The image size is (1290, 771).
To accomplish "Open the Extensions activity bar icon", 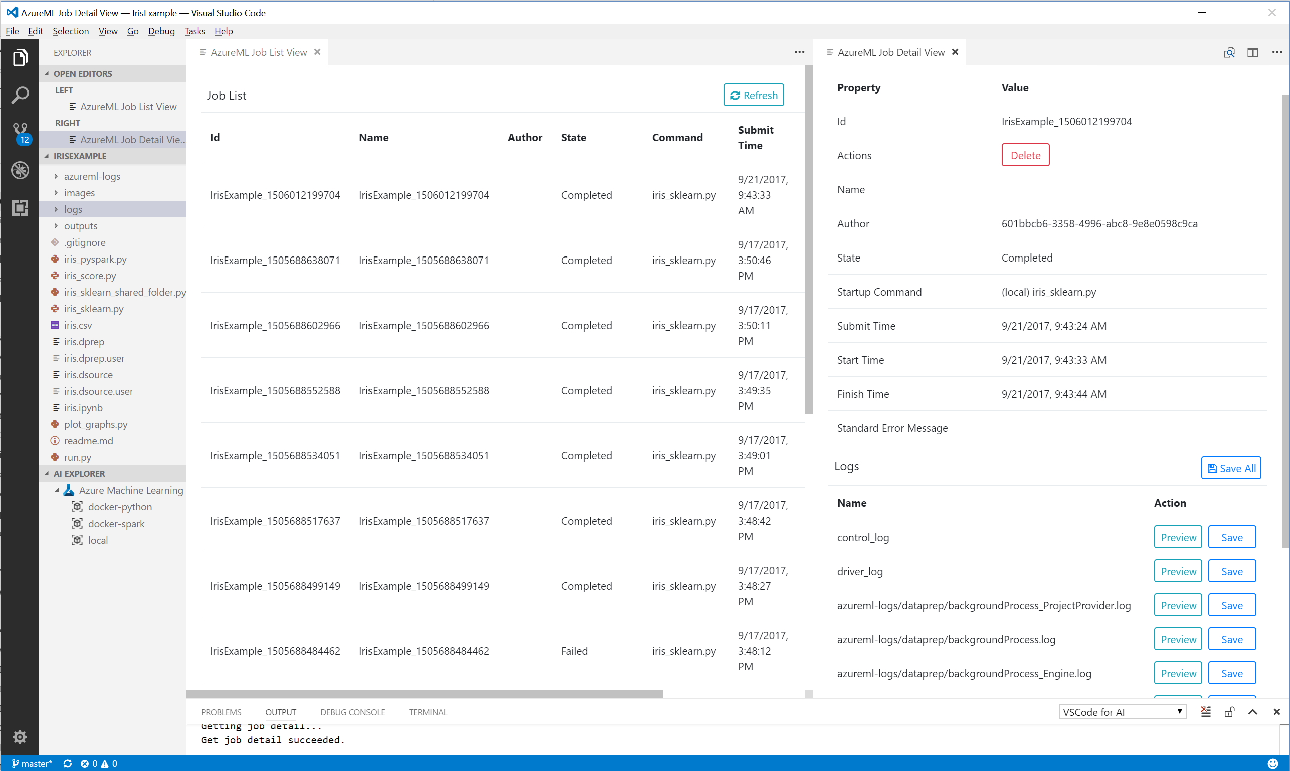I will tap(20, 208).
